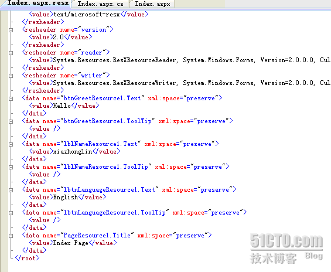Click the lbtnLanguageResource1.Text name attribute
This screenshot has height=272, width=331.
click(110, 190)
